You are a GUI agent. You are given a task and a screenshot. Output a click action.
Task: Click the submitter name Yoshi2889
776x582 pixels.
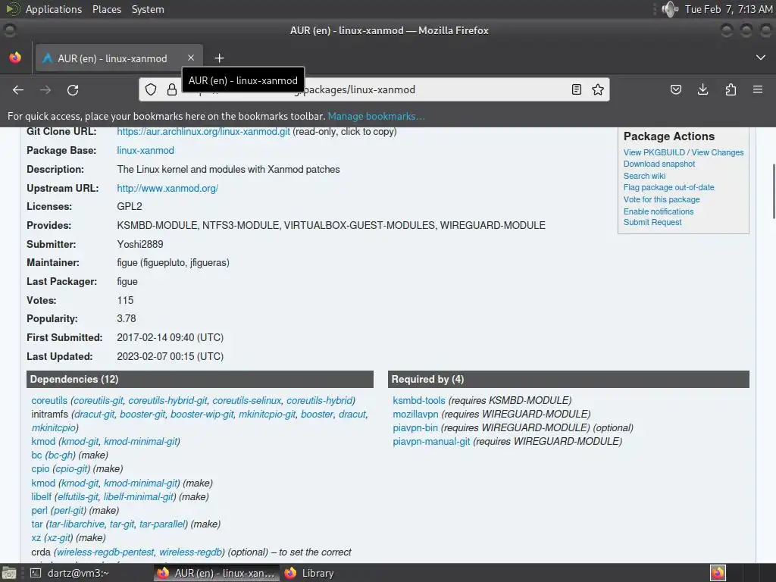(140, 245)
